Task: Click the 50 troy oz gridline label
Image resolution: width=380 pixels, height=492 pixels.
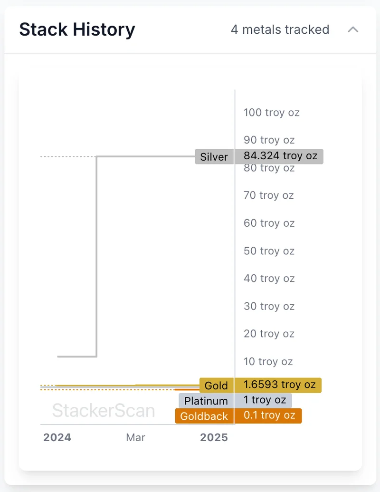Action: click(269, 251)
